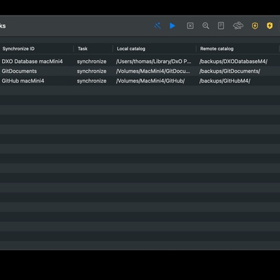Screen dimensions: 280x280
Task: Sort by Remote catalog column header
Action: click(x=217, y=49)
